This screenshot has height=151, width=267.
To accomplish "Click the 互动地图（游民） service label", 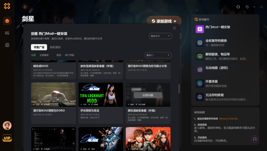I will 217,68.
